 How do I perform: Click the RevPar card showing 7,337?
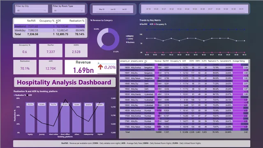(x=51, y=51)
